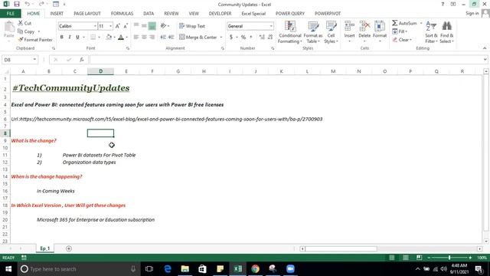Switch to the FORMULAS tab
Image resolution: width=490 pixels, height=276 pixels.
(122, 14)
